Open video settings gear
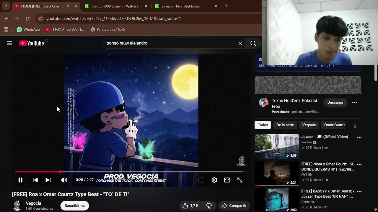The image size is (378, 212). coord(214,180)
